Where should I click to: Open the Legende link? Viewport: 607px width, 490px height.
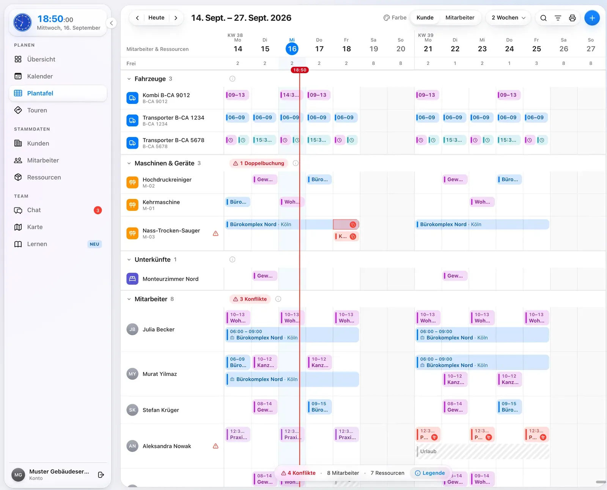[430, 473]
